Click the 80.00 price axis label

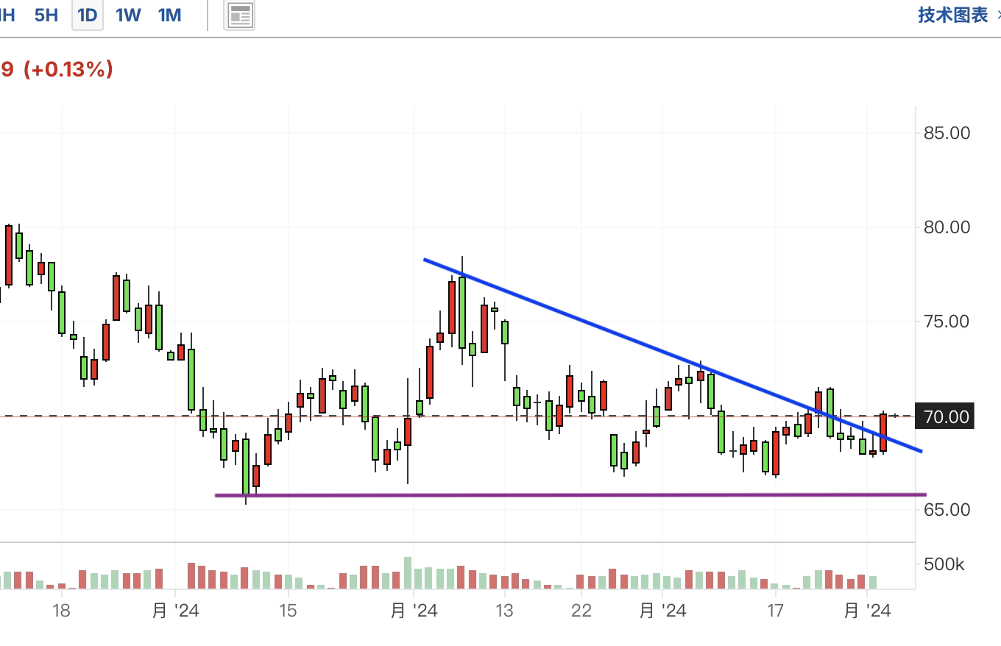pyautogui.click(x=947, y=227)
